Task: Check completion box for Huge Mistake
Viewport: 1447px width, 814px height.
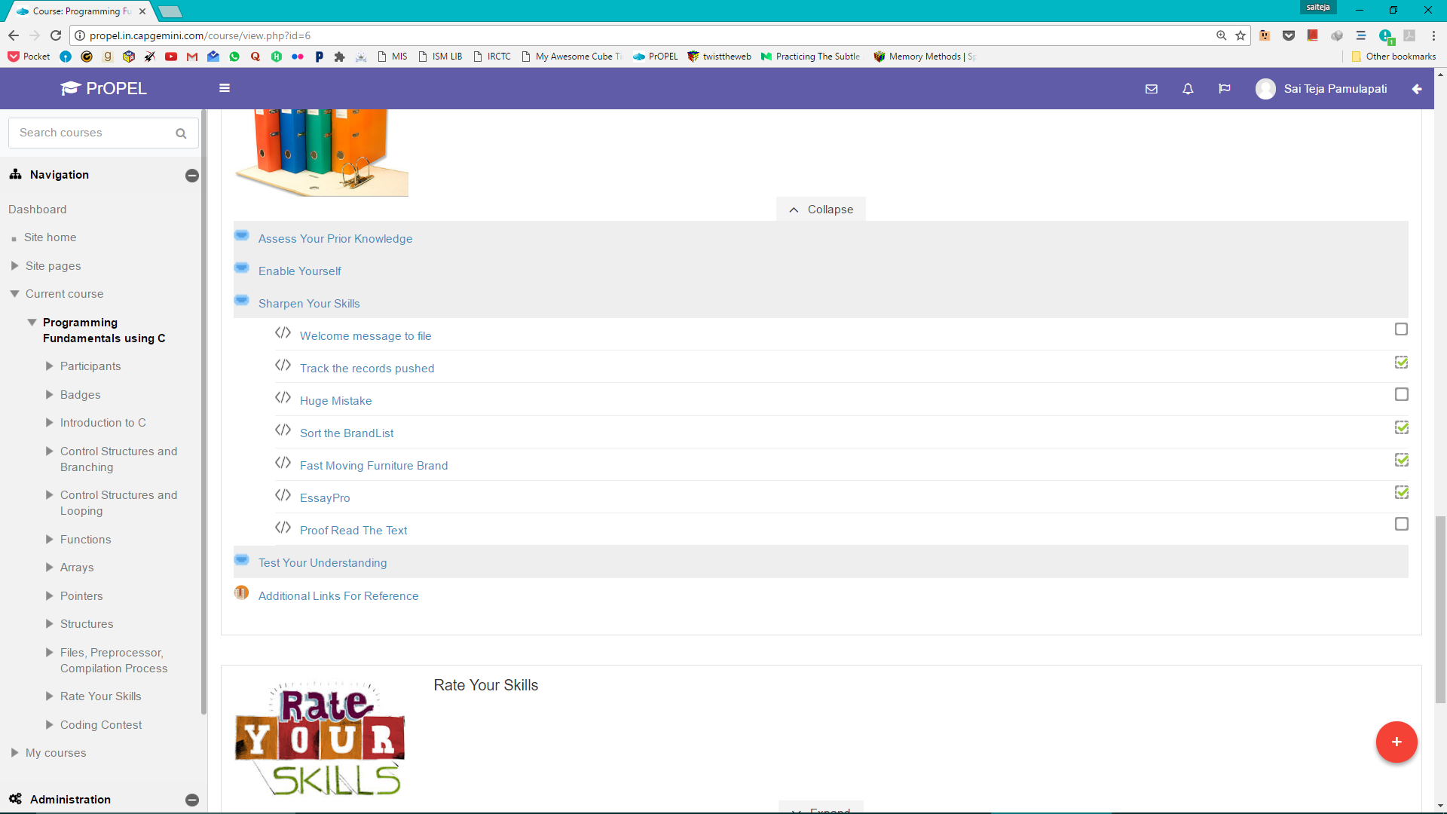Action: pos(1401,394)
